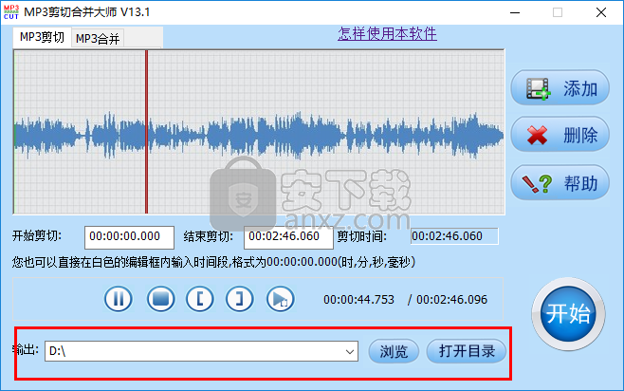Start cutting with the 开始 button
The image size is (624, 391).
(568, 314)
